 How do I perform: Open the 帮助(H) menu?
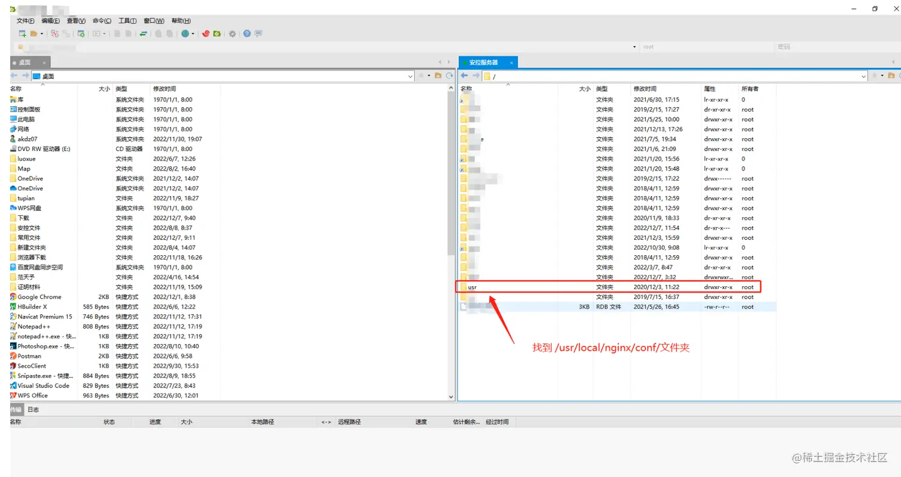(x=181, y=21)
